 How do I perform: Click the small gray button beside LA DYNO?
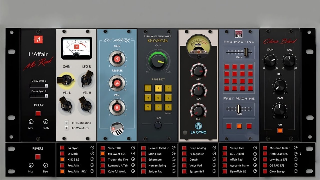(185, 132)
